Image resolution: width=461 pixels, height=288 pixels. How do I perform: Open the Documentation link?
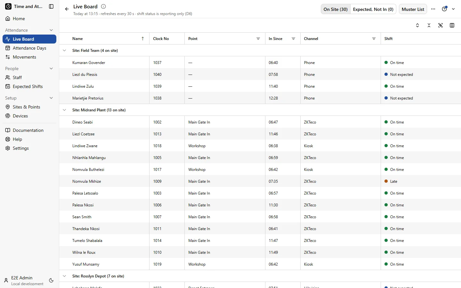point(29,130)
